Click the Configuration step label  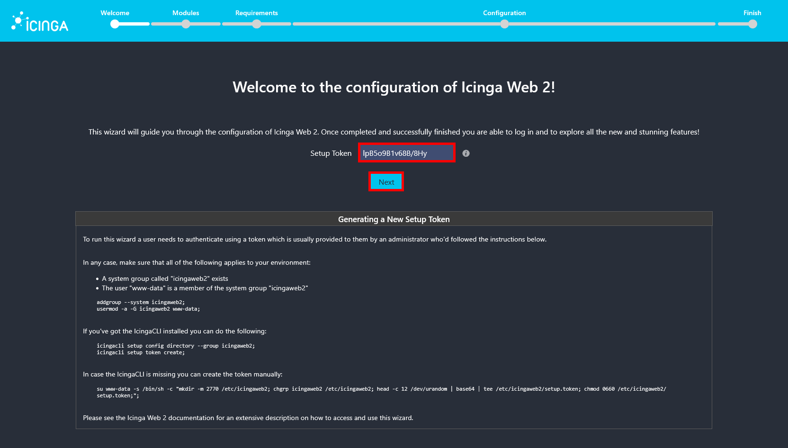coord(504,13)
